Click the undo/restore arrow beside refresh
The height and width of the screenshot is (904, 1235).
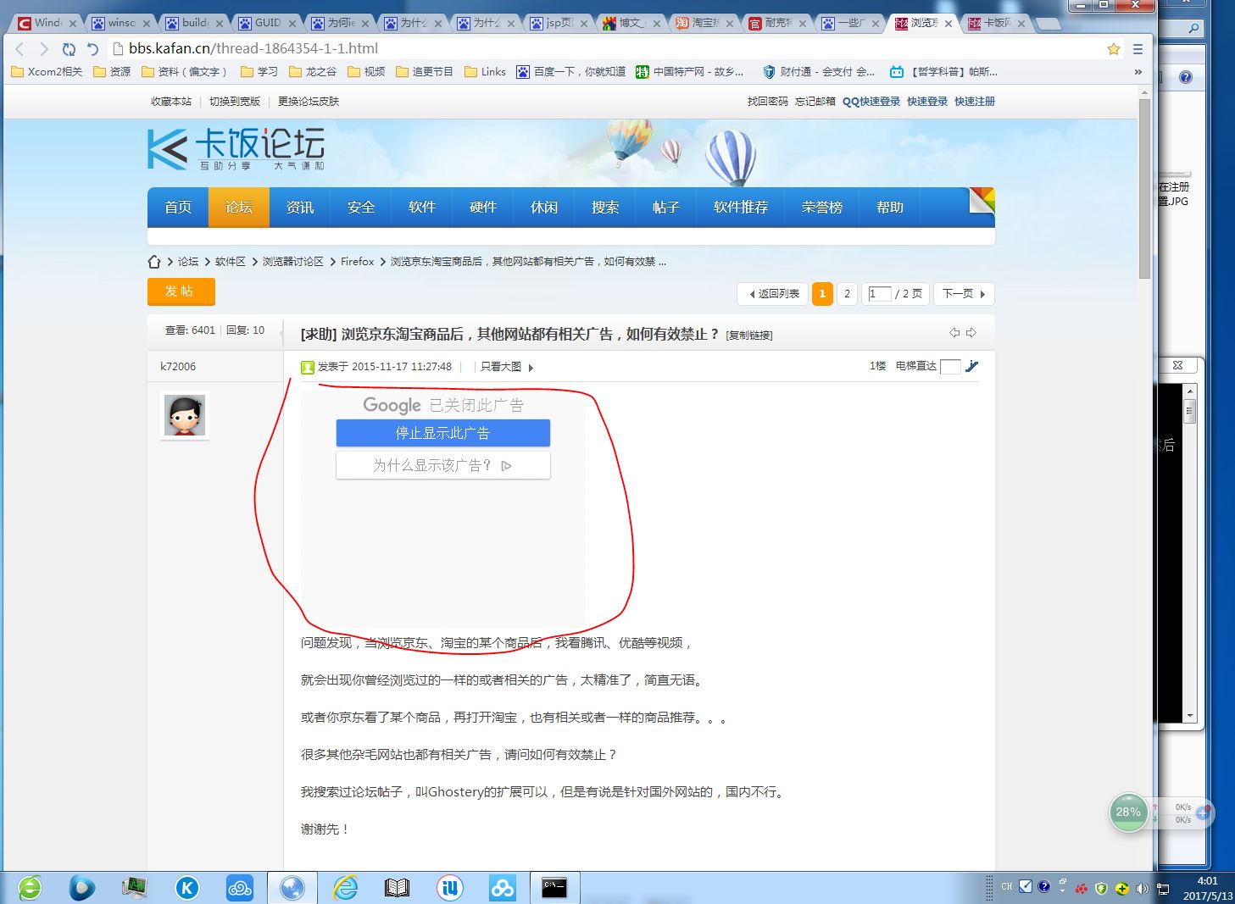(x=93, y=49)
